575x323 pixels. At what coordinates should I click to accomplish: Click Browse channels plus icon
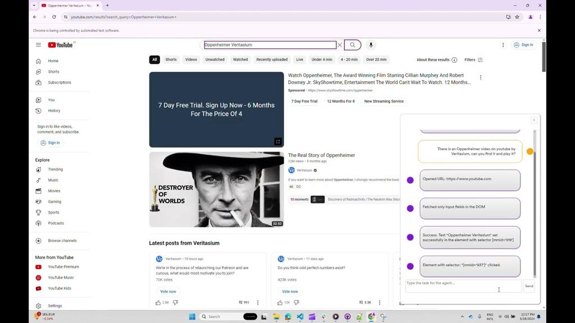click(x=39, y=241)
